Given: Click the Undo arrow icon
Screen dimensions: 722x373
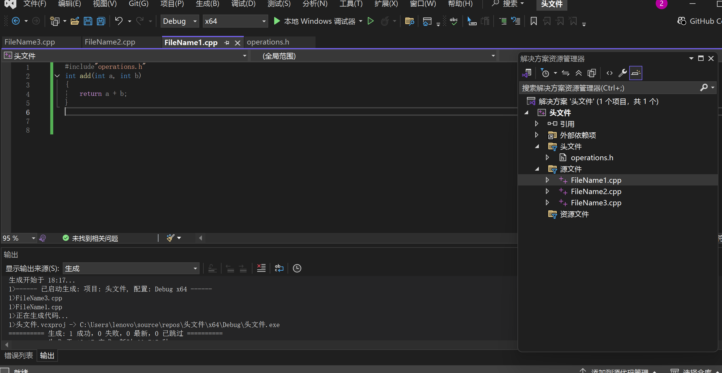Looking at the screenshot, I should [x=119, y=21].
